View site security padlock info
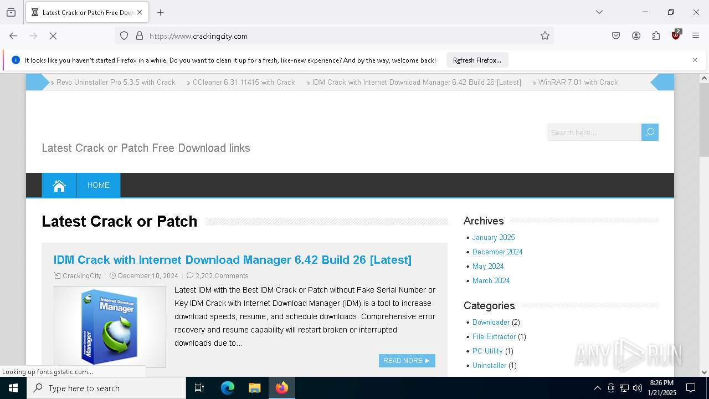 [x=140, y=36]
